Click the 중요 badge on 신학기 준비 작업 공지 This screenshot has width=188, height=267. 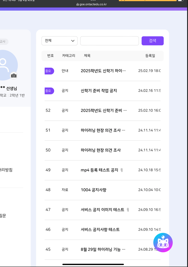49,91
